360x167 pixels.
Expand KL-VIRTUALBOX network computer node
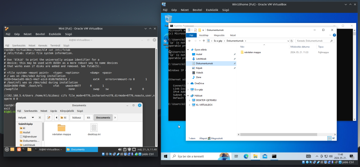tap(190, 105)
